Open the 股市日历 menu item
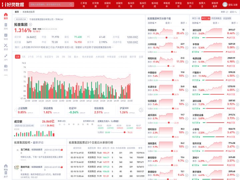The image size is (240, 180). pyautogui.click(x=190, y=5)
